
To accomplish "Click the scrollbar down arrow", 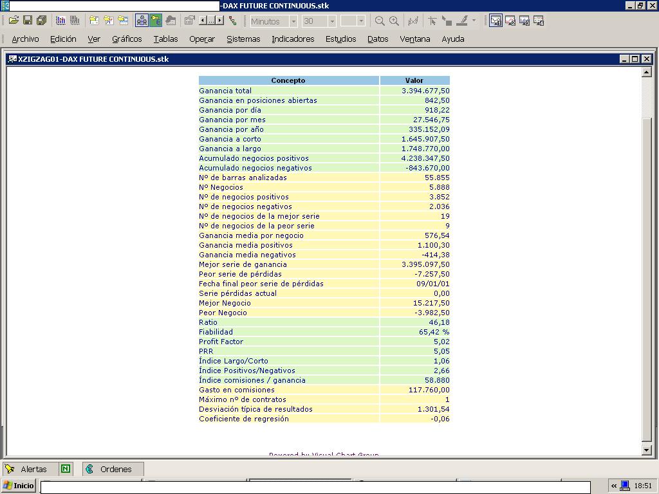I will [646, 450].
